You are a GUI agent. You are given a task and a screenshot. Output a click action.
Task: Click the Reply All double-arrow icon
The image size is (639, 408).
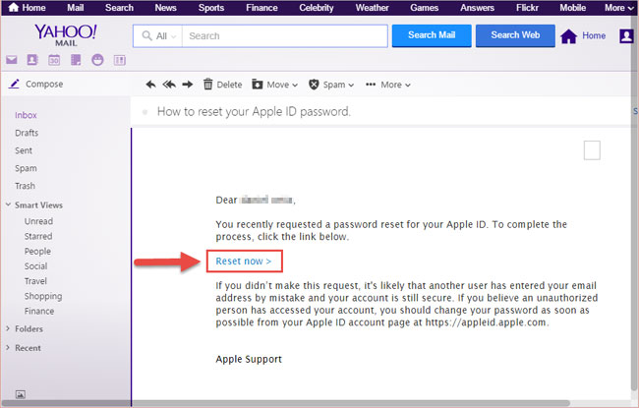point(169,85)
